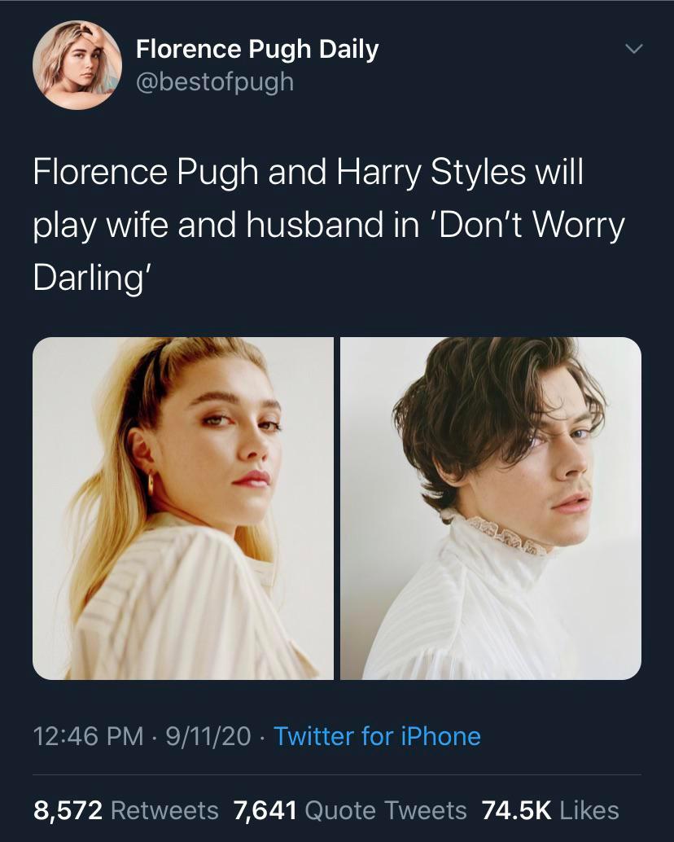Open the Twitter for iPhone source link
This screenshot has width=674, height=842.
pyautogui.click(x=377, y=736)
